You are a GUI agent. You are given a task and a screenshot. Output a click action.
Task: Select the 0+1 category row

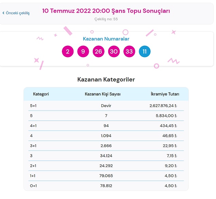coord(106,186)
